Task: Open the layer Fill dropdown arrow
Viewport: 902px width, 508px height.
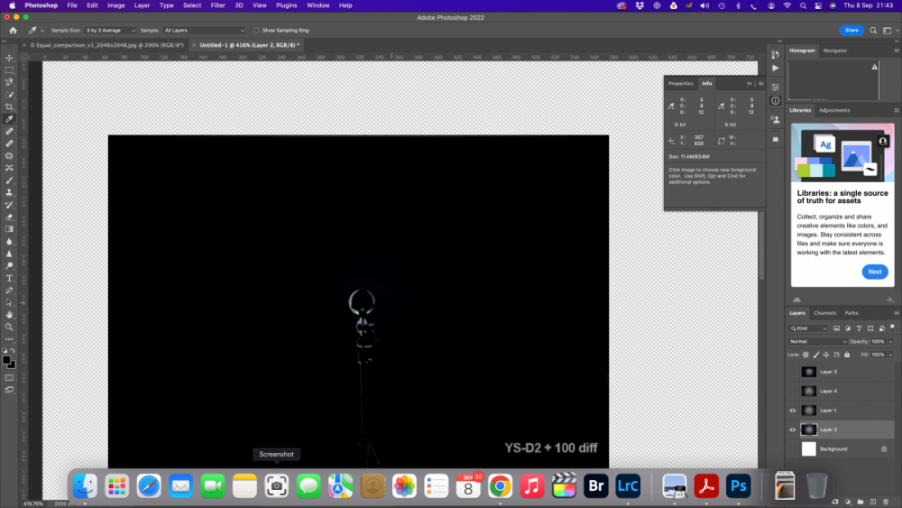Action: 890,355
